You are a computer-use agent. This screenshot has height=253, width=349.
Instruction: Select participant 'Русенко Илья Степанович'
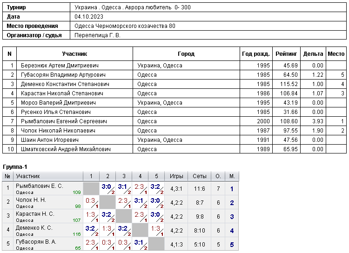click(x=56, y=112)
